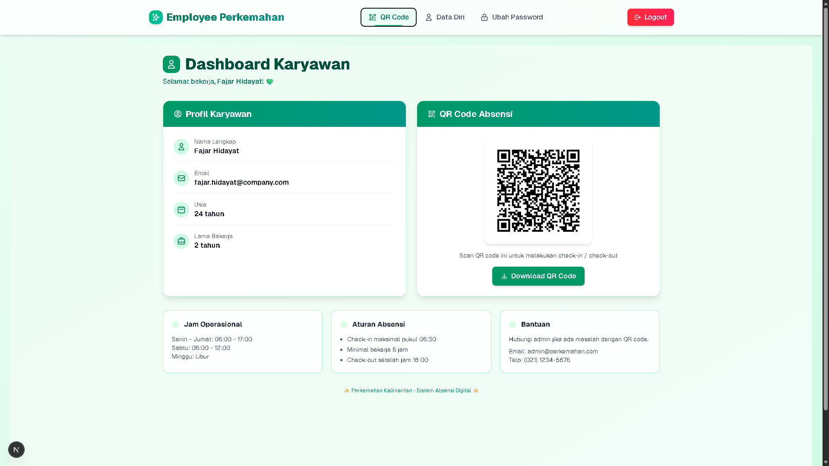Click the Telp: (021) 1234-5678 line
Image resolution: width=829 pixels, height=466 pixels.
click(539, 360)
